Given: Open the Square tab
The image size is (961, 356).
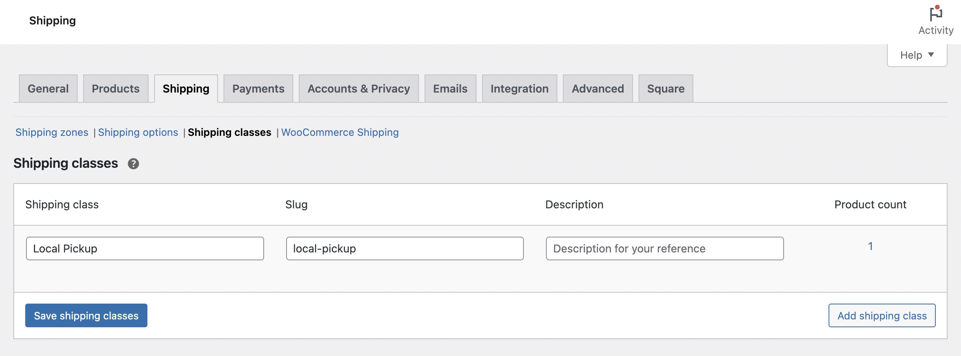Looking at the screenshot, I should (666, 89).
